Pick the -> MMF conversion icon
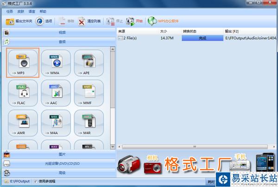This screenshot has width=278, height=187. coord(88,93)
